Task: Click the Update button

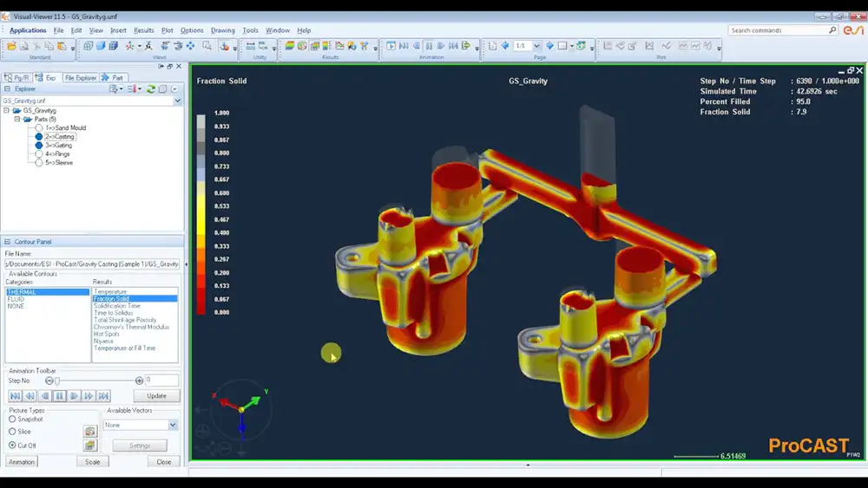Action: 156,396
